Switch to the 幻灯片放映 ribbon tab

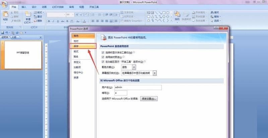point(58,7)
